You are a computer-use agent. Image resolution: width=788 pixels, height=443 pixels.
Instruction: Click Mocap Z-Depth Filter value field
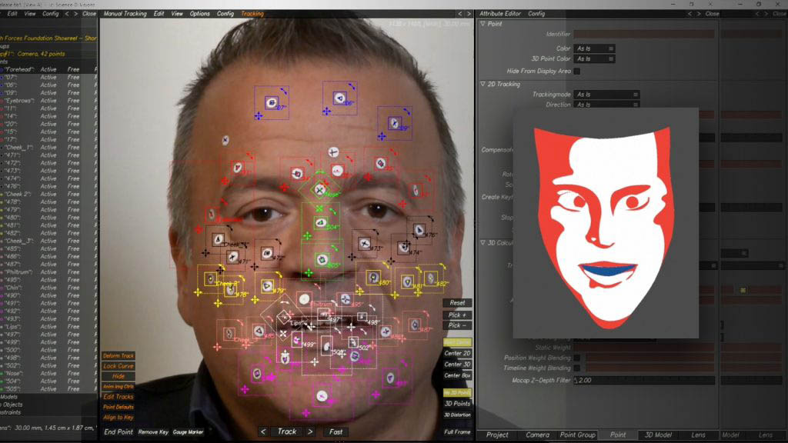[x=644, y=380]
